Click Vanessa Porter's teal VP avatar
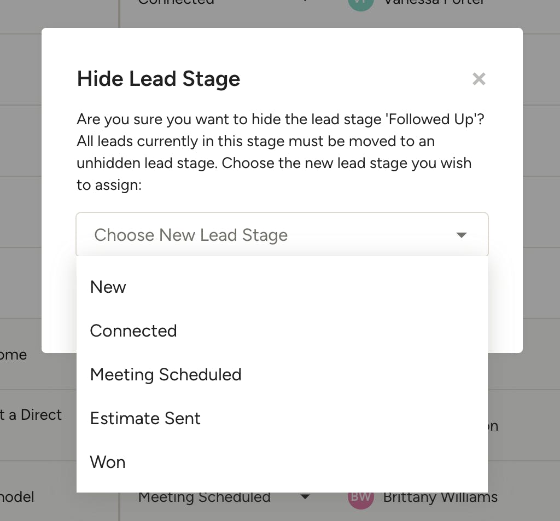 click(x=360, y=4)
